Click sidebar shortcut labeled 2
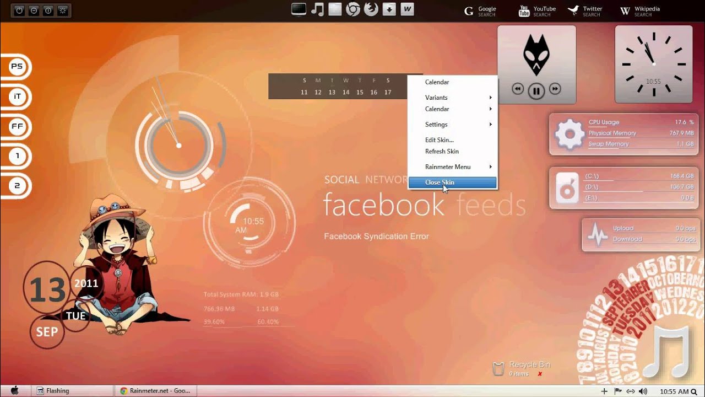The image size is (705, 397). tap(17, 186)
